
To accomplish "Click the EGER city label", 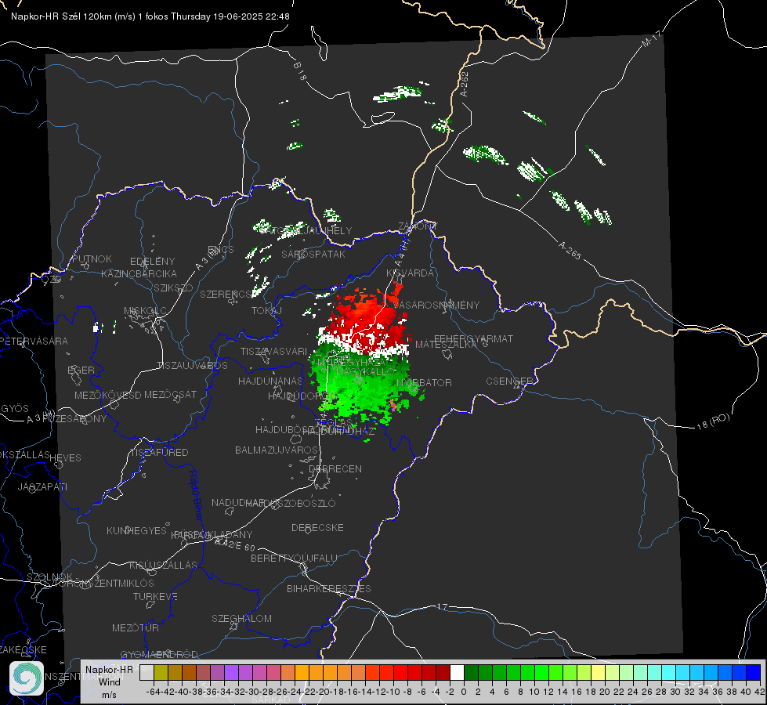I will [81, 370].
